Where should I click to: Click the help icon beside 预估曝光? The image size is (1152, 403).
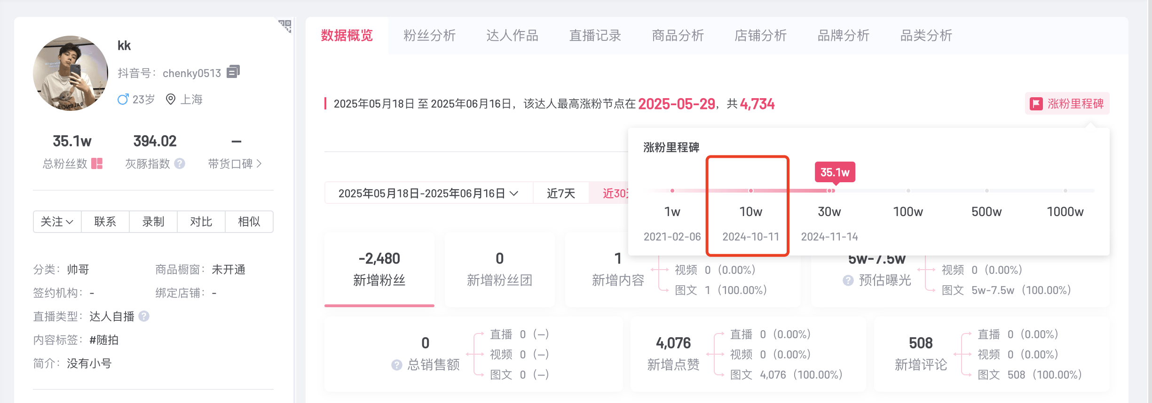click(848, 280)
